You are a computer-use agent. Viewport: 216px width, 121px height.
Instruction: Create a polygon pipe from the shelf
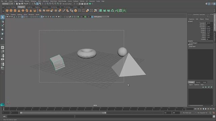(35, 10)
